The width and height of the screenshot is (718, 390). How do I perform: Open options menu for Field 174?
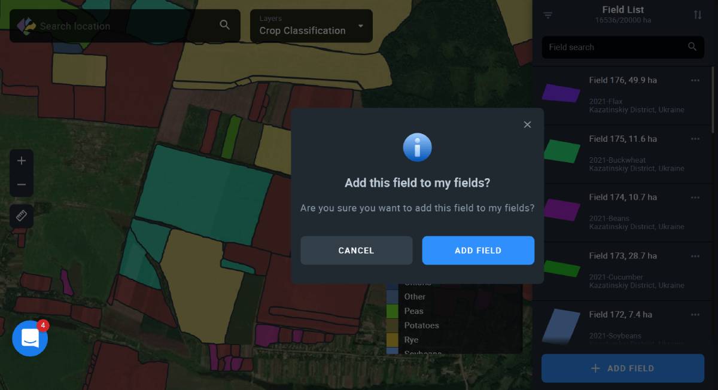695,197
